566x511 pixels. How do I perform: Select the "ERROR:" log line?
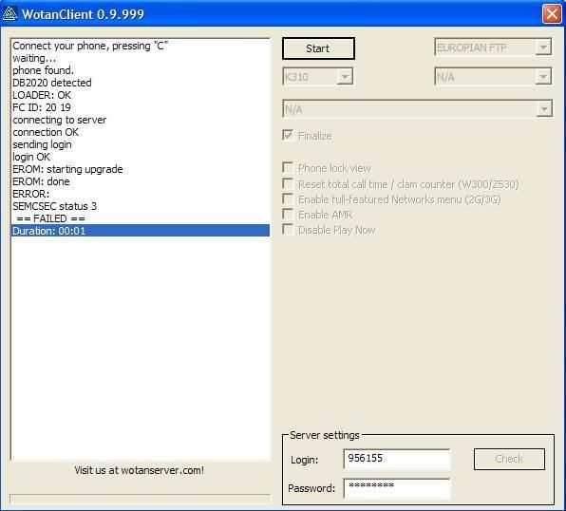[x=141, y=194]
